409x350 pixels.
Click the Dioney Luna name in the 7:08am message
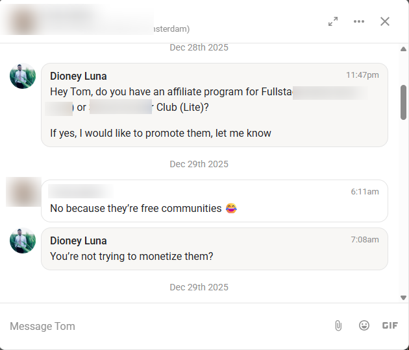coord(79,240)
